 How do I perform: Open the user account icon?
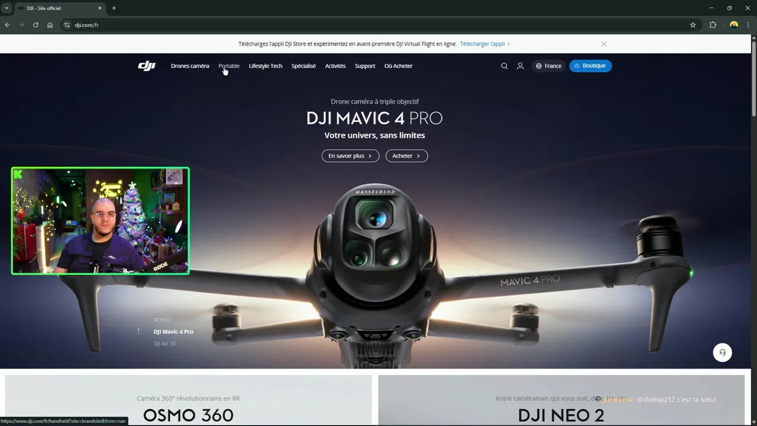click(x=520, y=66)
